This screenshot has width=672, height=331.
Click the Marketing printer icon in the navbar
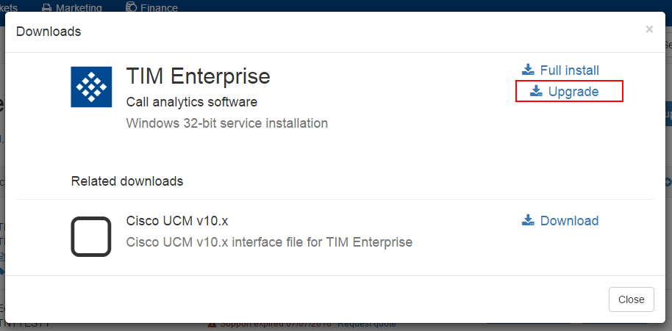46,8
